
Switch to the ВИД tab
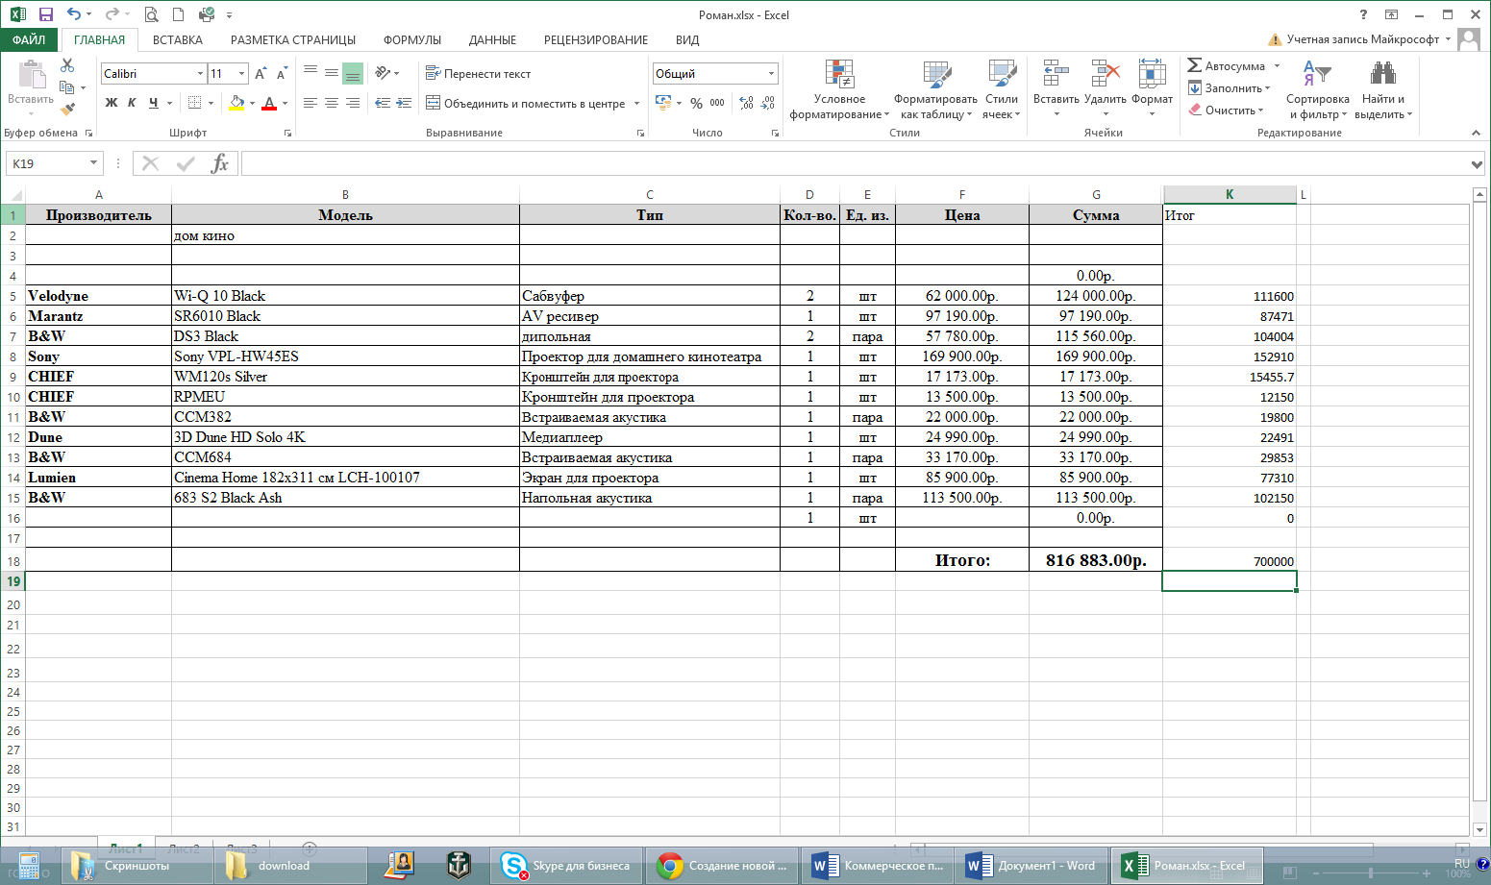point(687,39)
